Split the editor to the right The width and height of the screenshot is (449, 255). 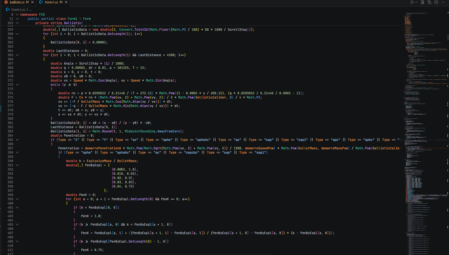coord(436,2)
